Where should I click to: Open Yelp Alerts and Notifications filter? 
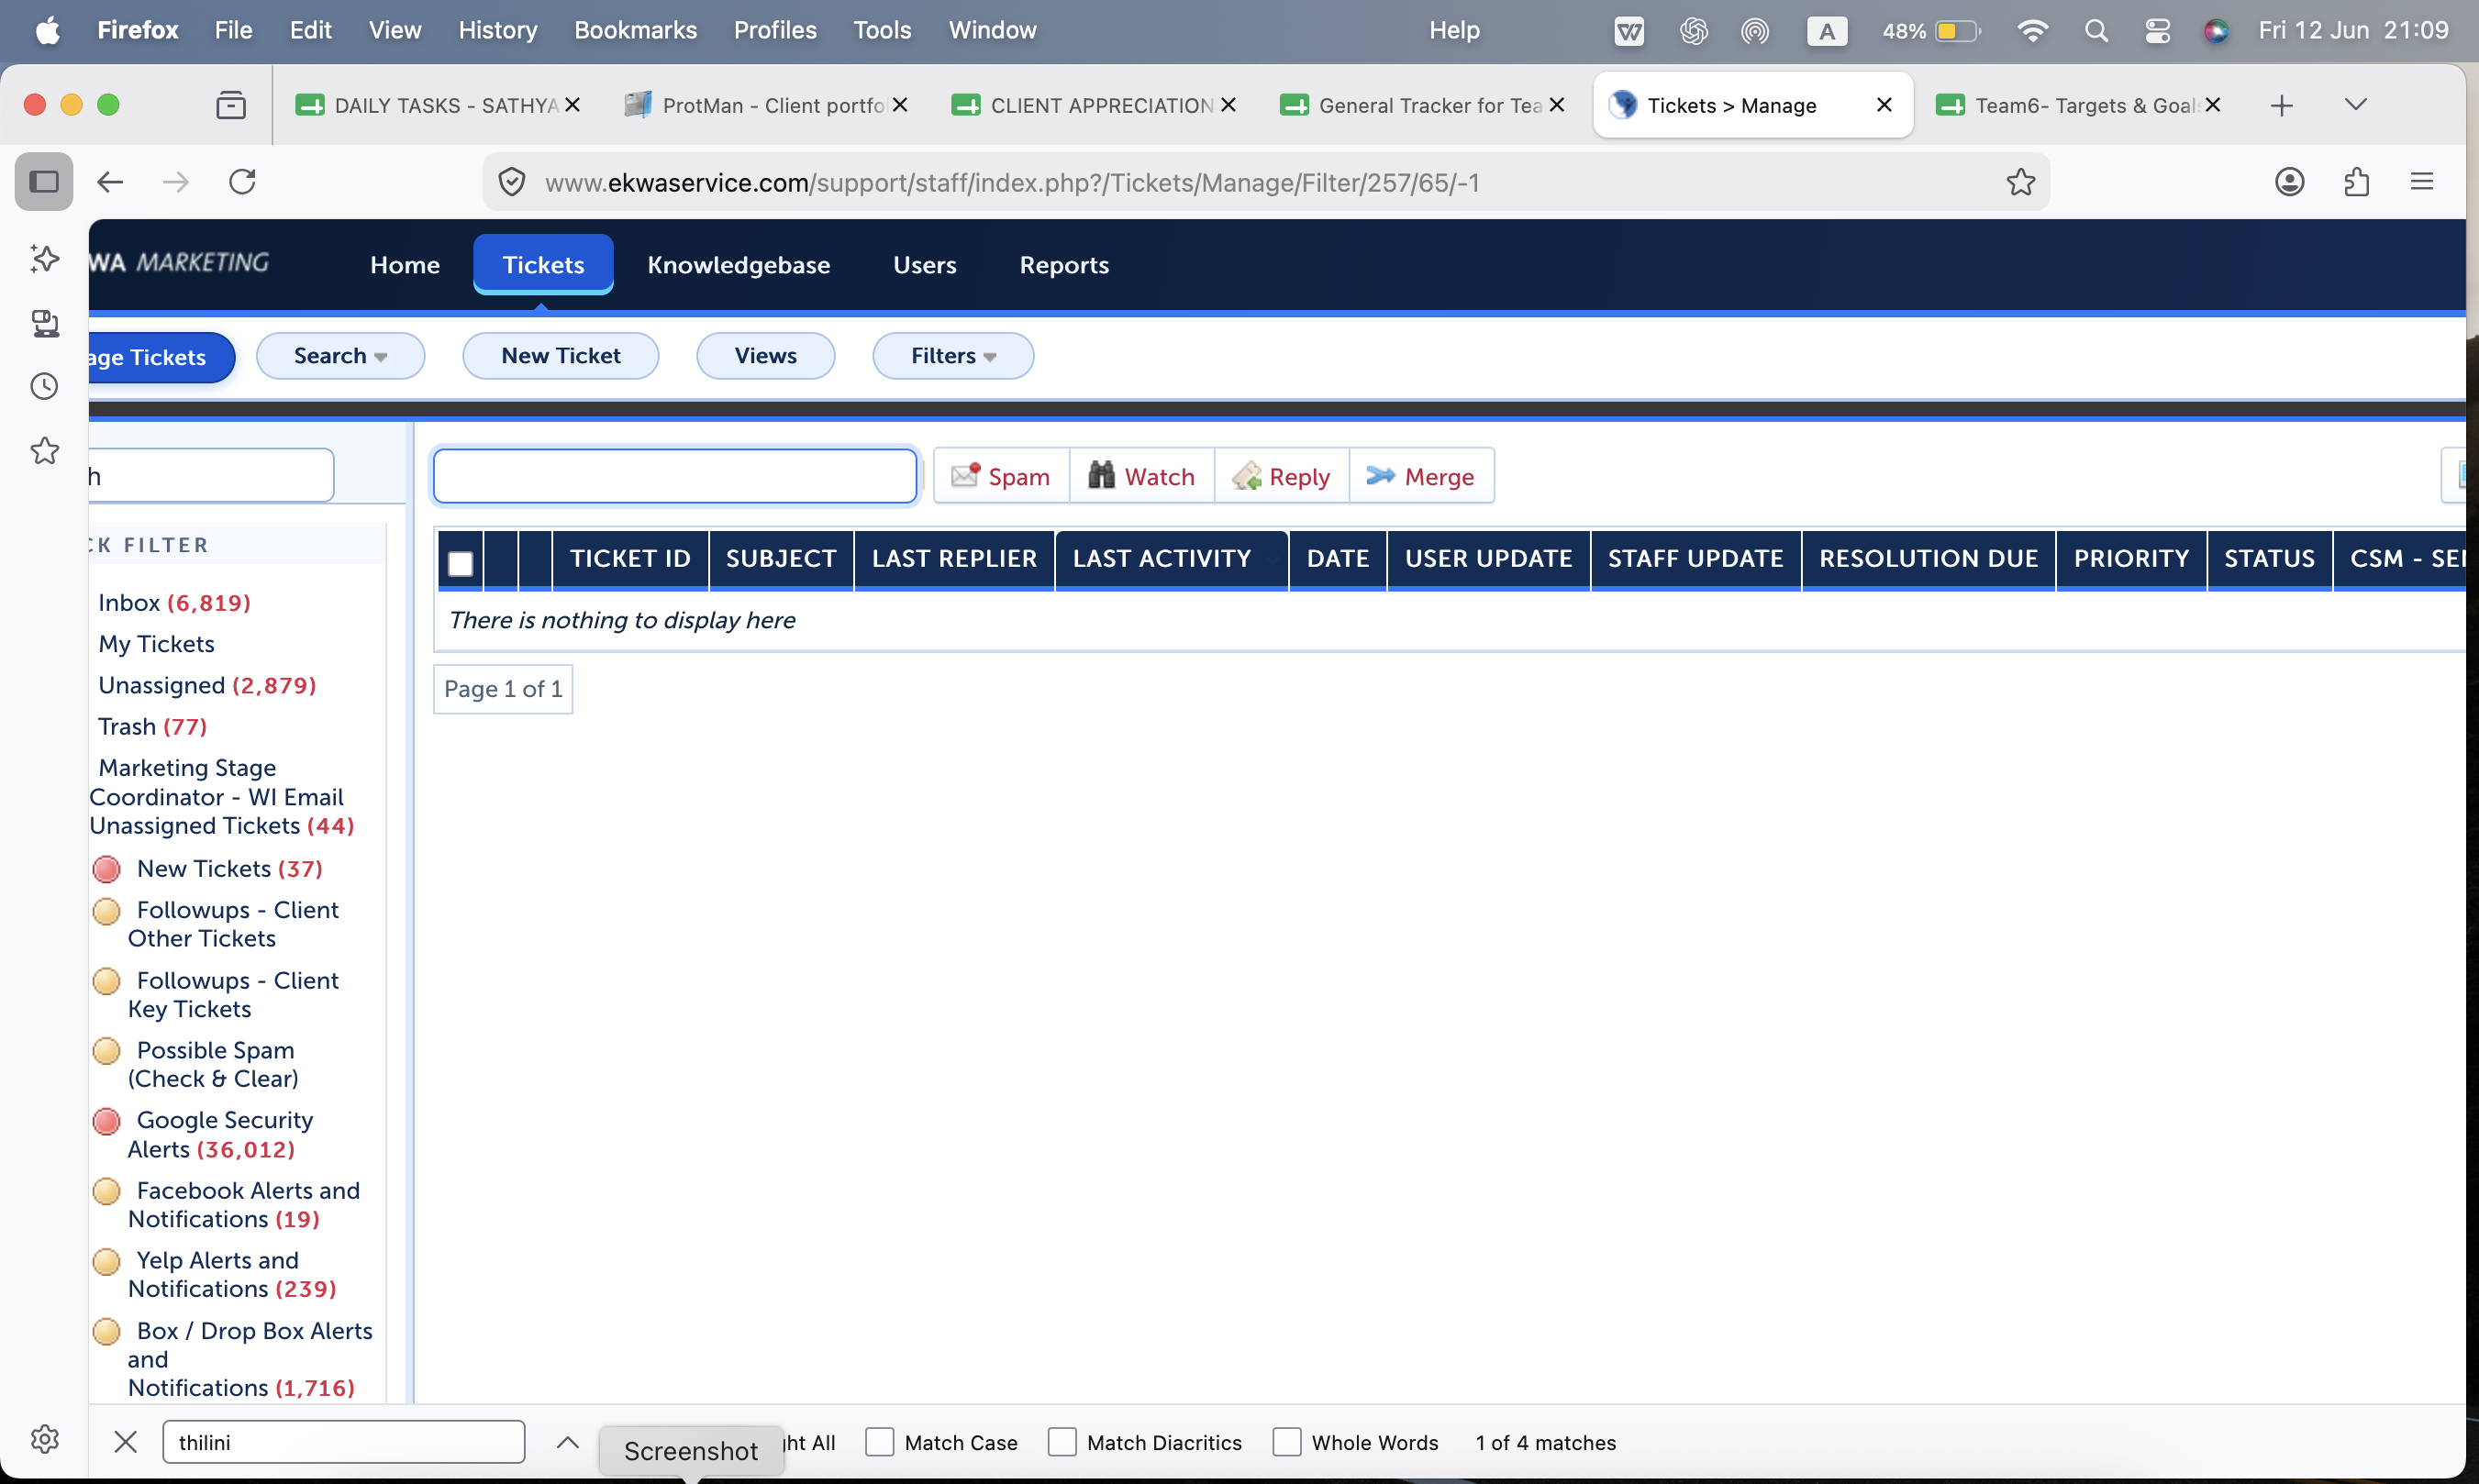point(232,1275)
